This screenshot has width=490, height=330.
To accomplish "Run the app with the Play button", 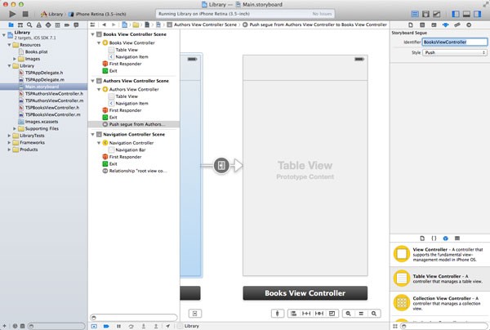I will (12, 14).
